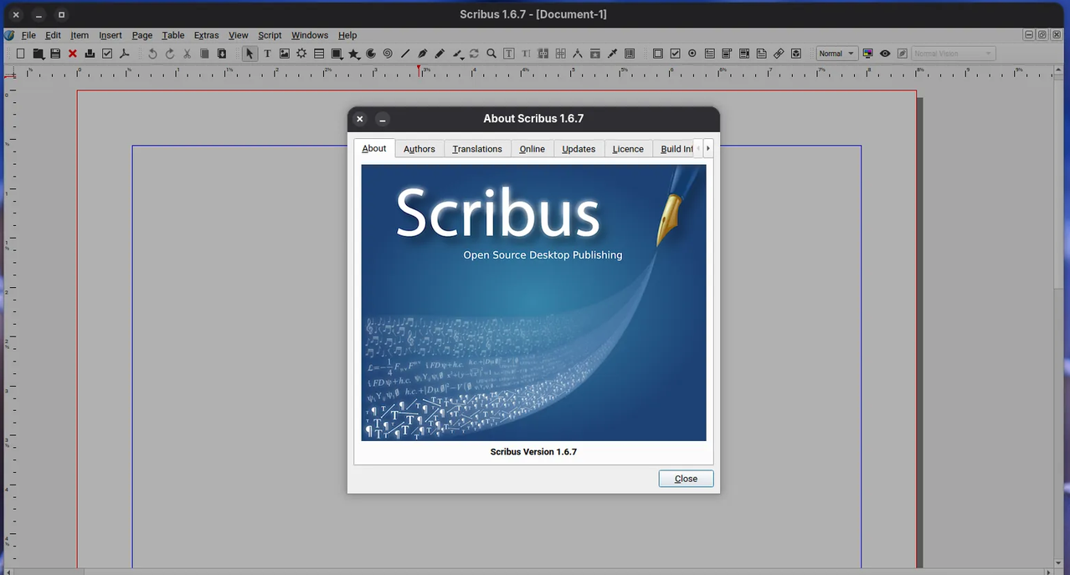Click the Link Text Frames icon
Viewport: 1070px width, 575px height.
click(543, 54)
